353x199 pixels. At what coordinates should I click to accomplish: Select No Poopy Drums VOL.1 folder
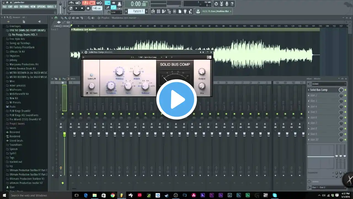point(25,35)
